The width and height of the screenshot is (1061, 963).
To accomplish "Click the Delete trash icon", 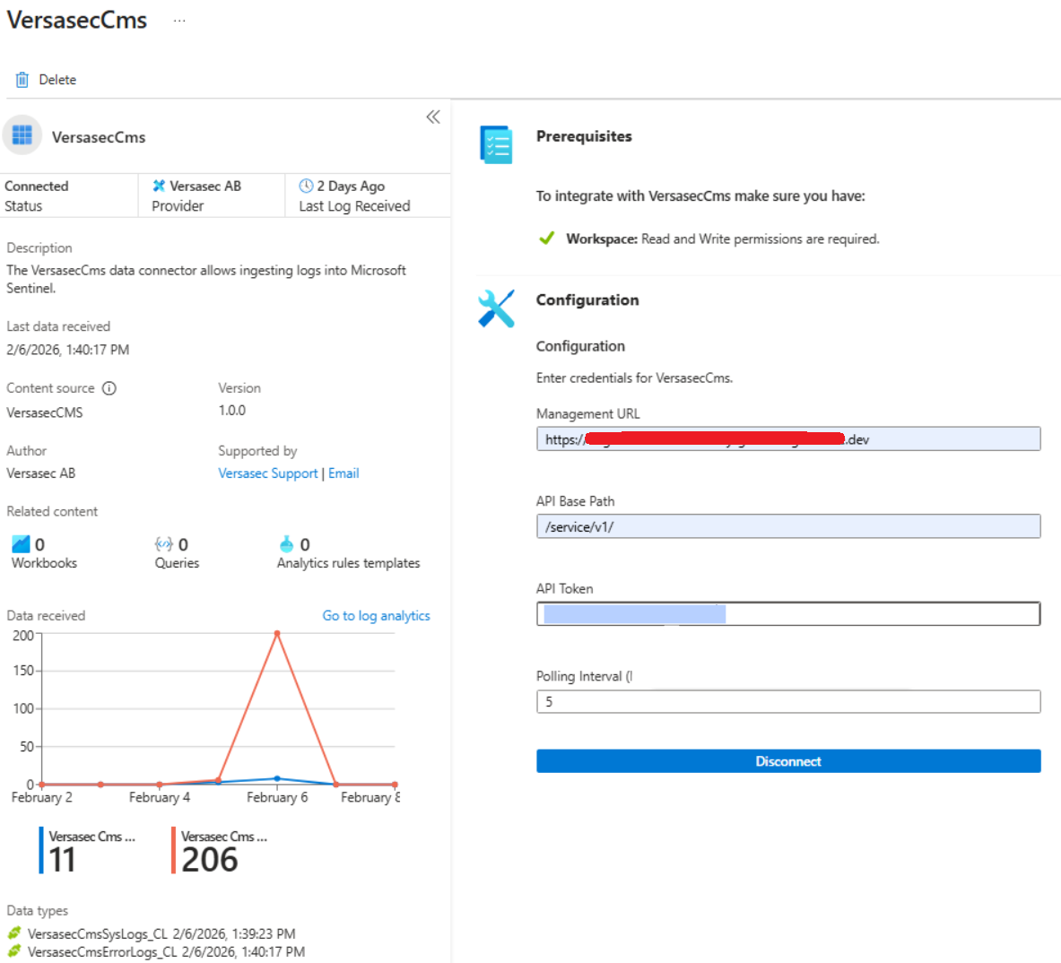I will click(x=22, y=80).
